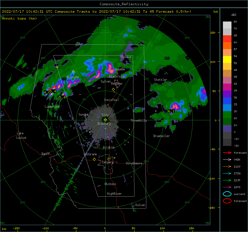Screen dimensions: 248x232
Task: Click the Airdrie label
Action: click(109, 147)
